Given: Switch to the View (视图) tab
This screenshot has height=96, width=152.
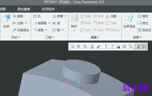Looking at the screenshot, I should [x=3, y=9].
